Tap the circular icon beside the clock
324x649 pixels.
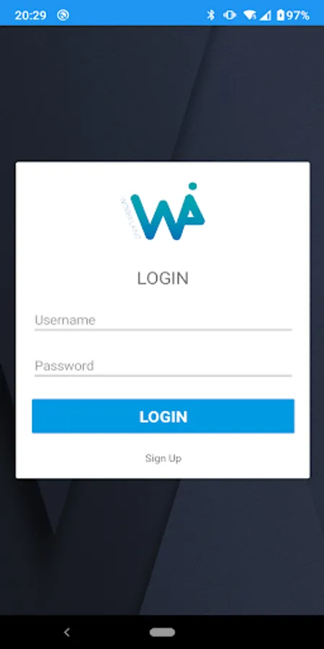[x=63, y=15]
